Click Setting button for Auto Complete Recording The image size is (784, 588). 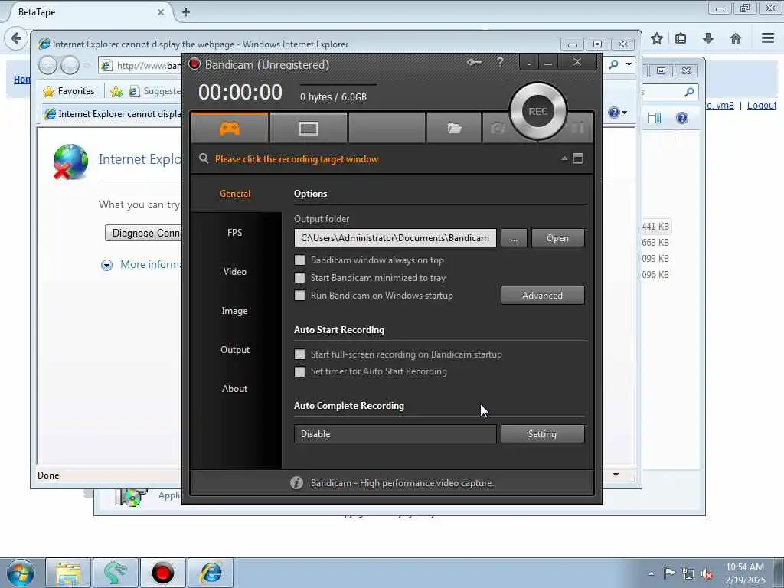click(543, 434)
